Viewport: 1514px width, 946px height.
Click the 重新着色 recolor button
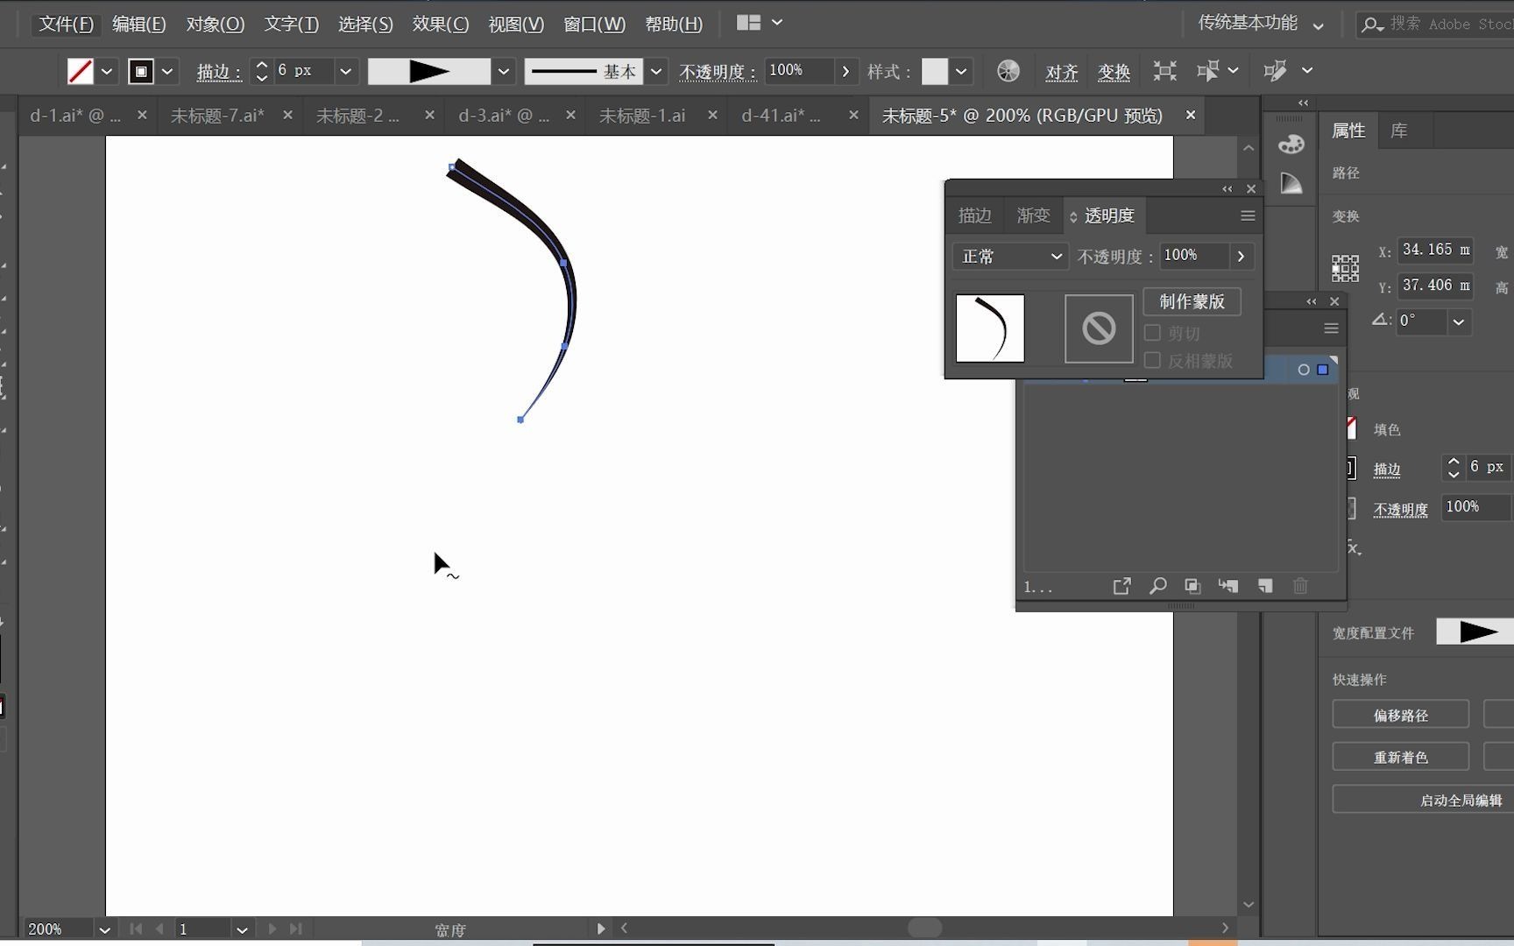[1400, 757]
